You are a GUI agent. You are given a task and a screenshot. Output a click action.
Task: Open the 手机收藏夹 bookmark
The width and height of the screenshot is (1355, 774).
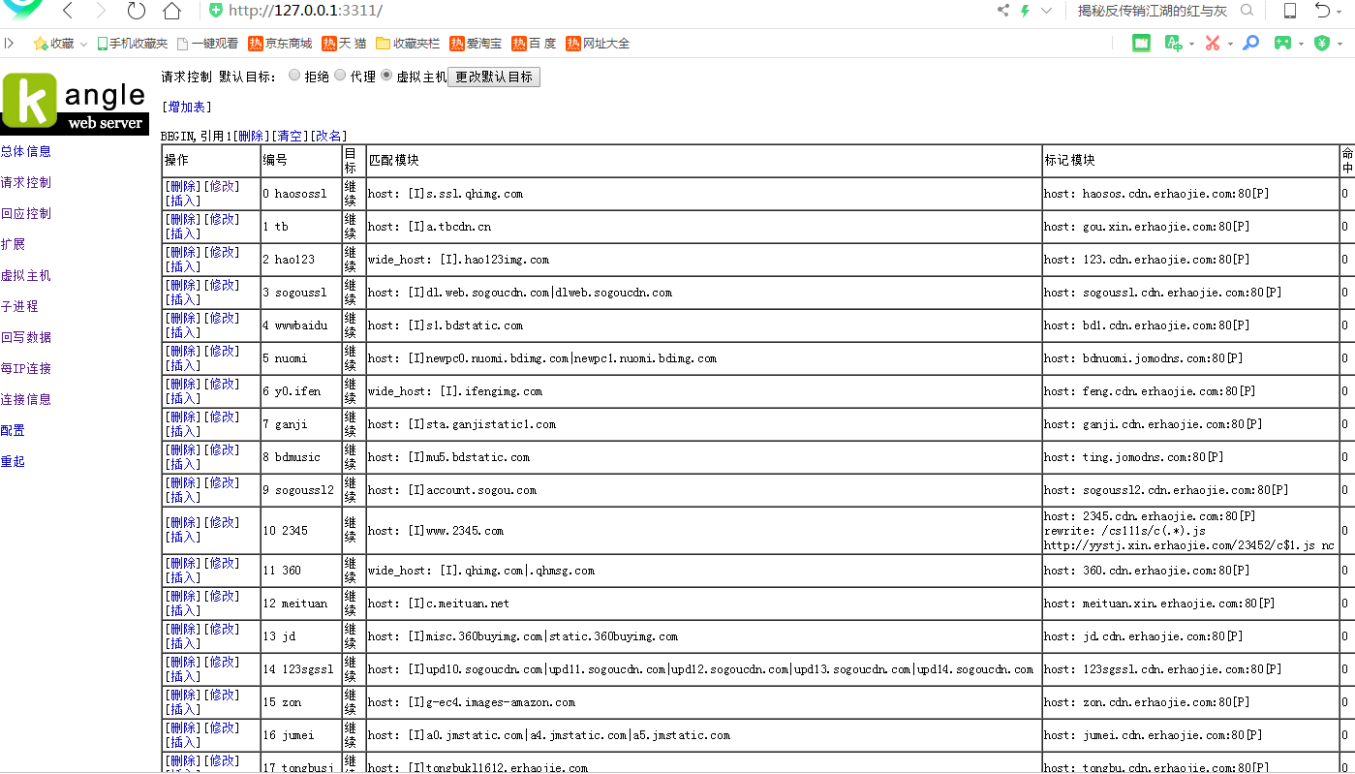(132, 44)
